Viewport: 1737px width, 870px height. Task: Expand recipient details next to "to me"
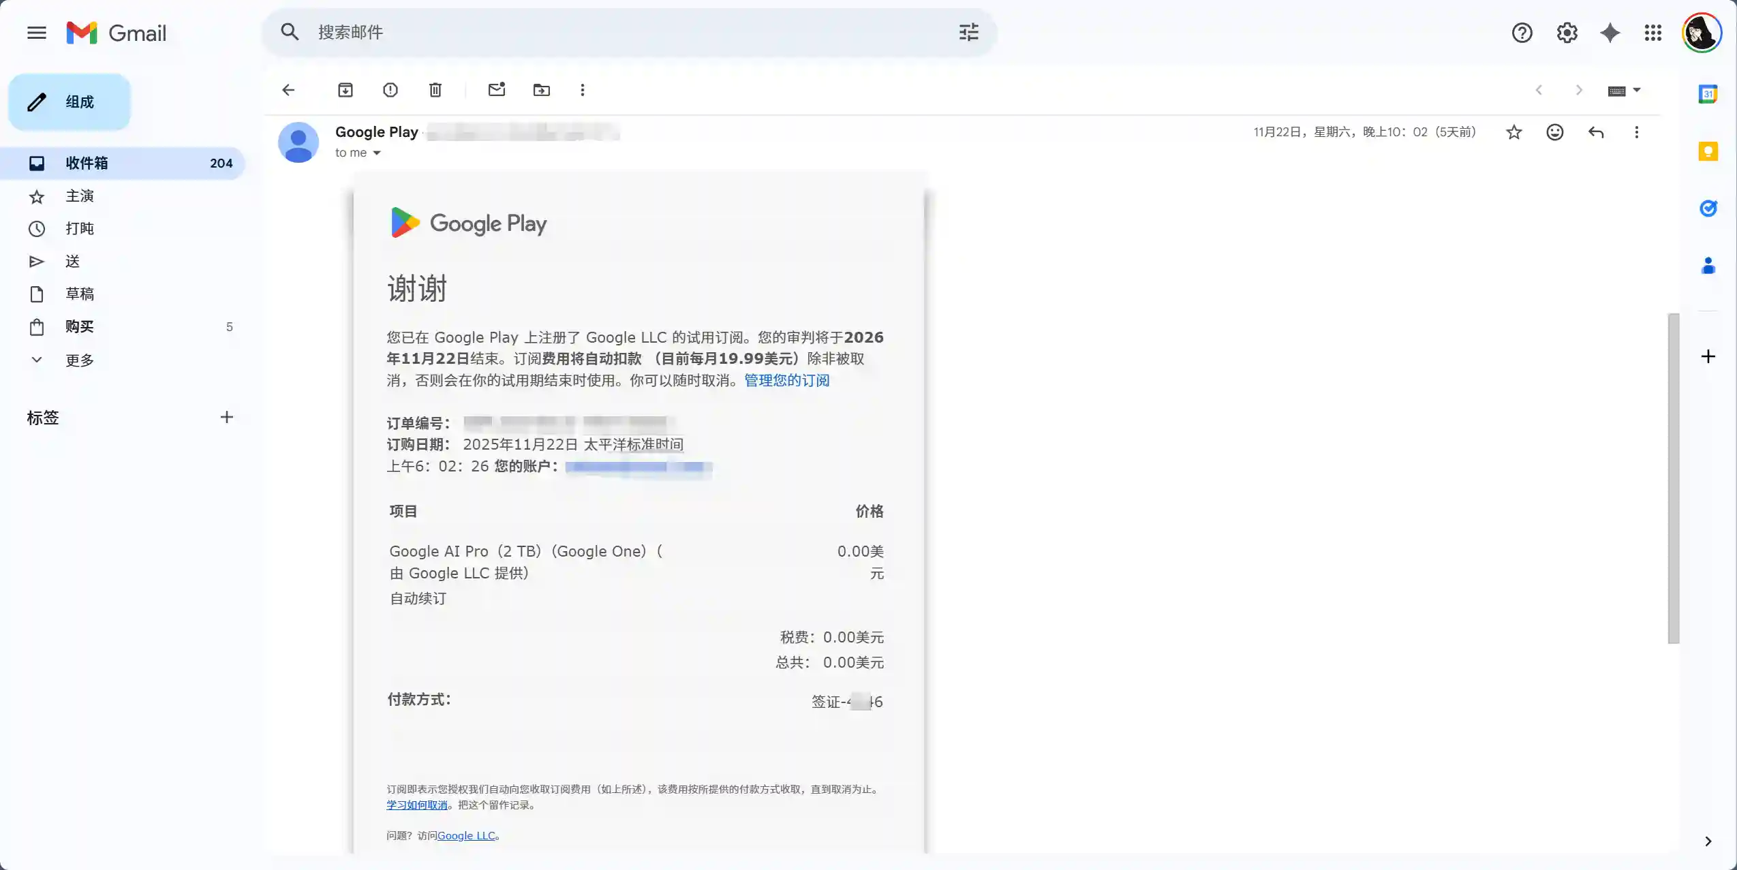coord(377,153)
